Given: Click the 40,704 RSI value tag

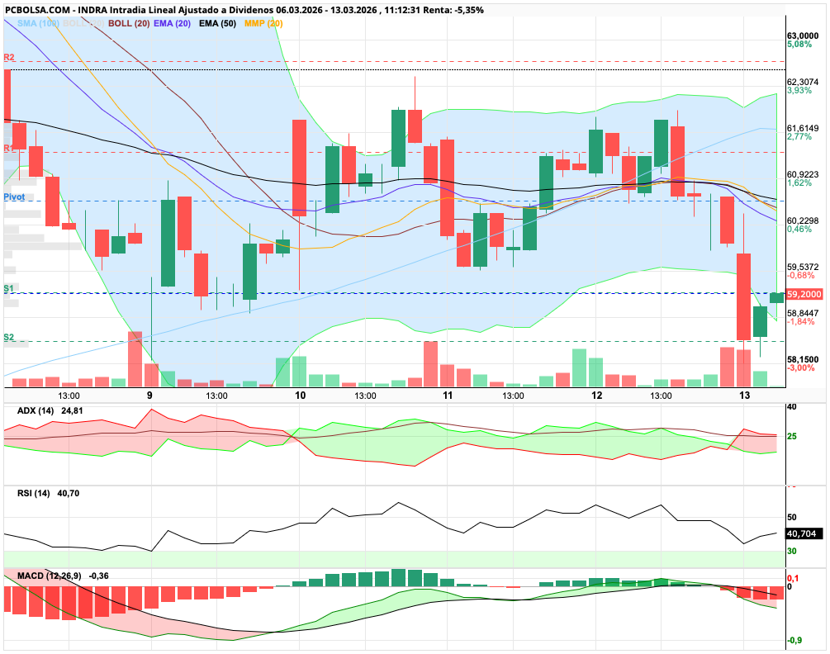Looking at the screenshot, I should pyautogui.click(x=804, y=533).
